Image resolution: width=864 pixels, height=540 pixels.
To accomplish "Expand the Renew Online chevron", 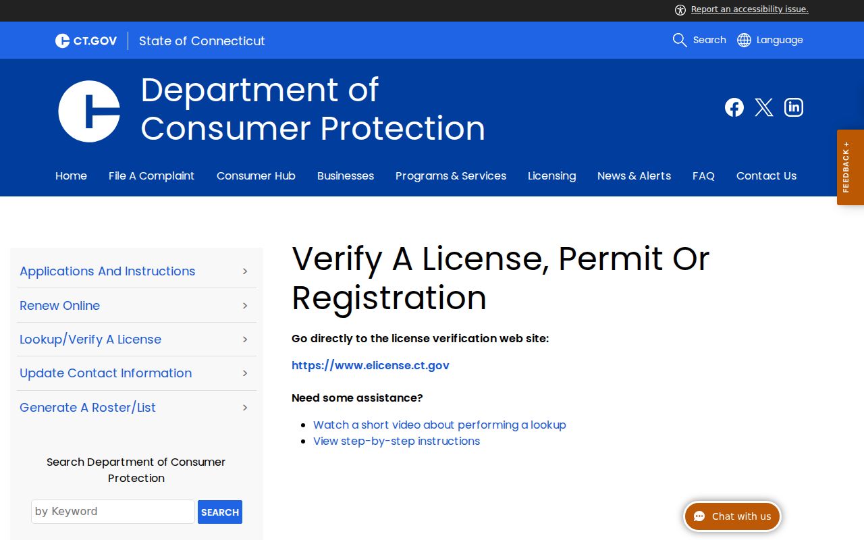I will point(245,306).
